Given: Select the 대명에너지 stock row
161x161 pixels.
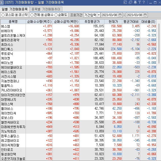Looking at the screenshot, I should click(x=79, y=99).
